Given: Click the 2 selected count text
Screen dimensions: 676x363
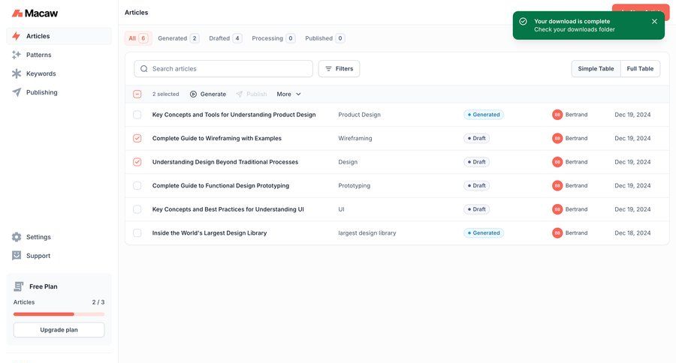Looking at the screenshot, I should 165,94.
